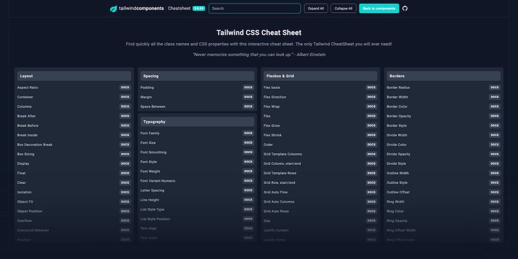Click the Expand All button
The image size is (518, 259).
pos(316,9)
